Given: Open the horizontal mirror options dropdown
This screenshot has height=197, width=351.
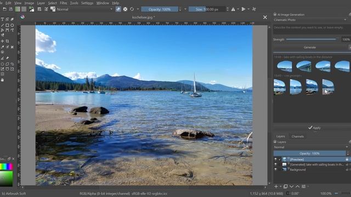Looking at the screenshot, I should pyautogui.click(x=237, y=9).
